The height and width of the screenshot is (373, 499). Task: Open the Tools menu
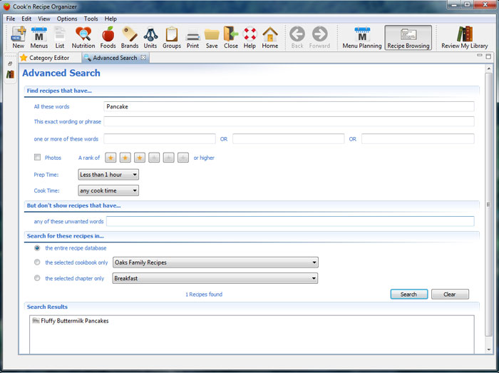pyautogui.click(x=91, y=19)
